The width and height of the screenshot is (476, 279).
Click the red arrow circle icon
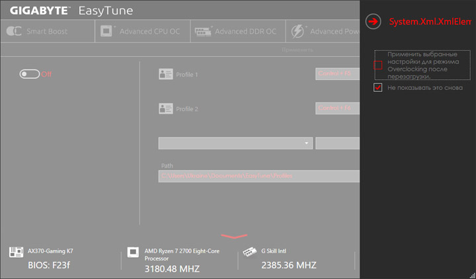pyautogui.click(x=373, y=22)
